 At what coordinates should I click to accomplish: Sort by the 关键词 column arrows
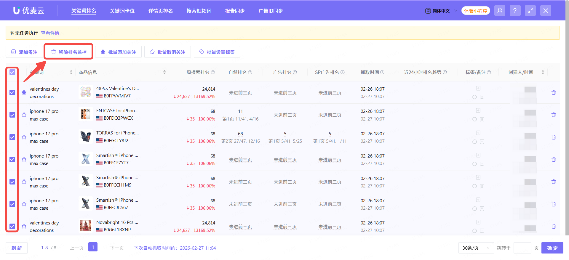point(71,72)
